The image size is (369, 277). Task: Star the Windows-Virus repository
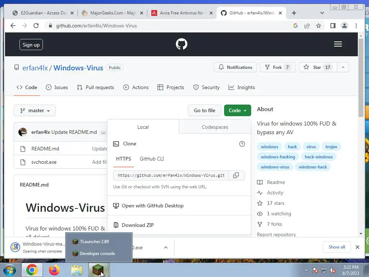coord(318,67)
